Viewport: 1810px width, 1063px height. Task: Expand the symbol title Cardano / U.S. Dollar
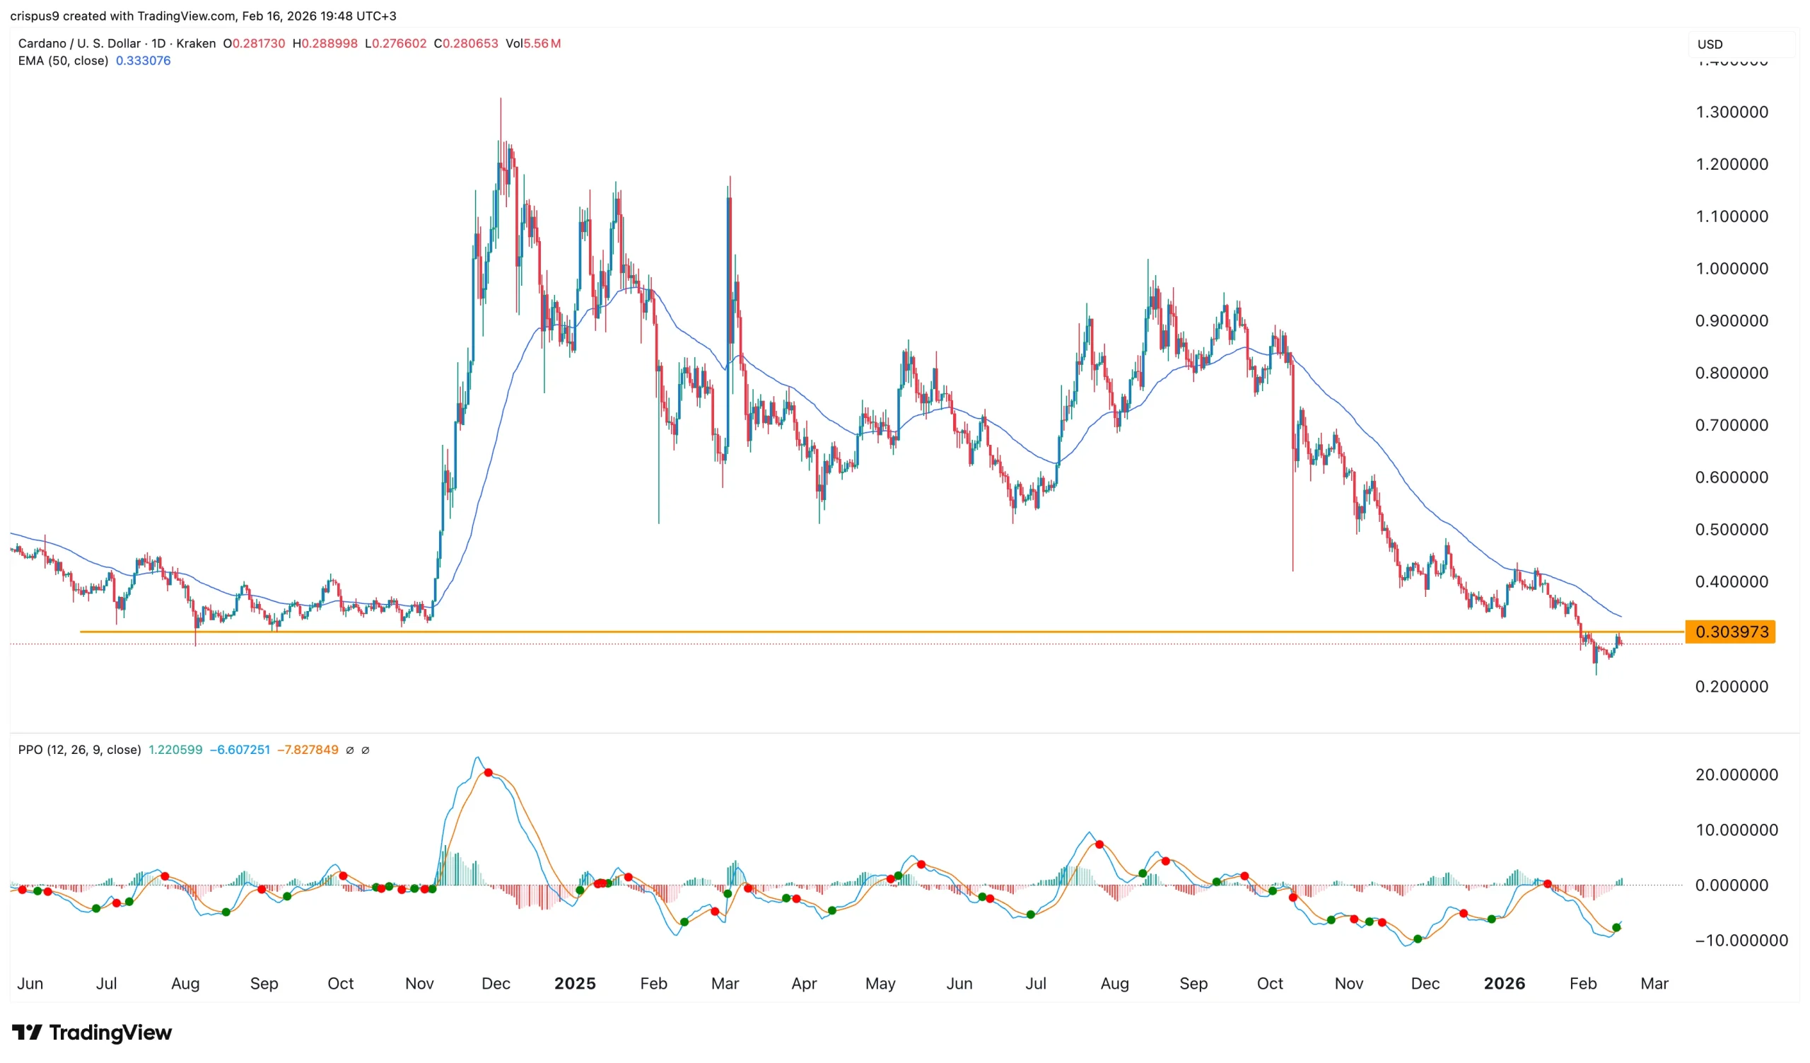pos(79,43)
